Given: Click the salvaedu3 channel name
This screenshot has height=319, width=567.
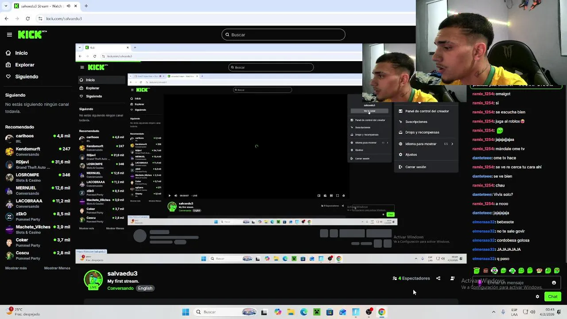Looking at the screenshot, I should tap(122, 273).
